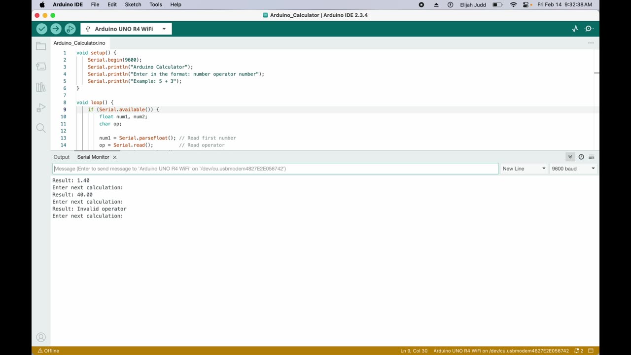Open notifications bell in status bar
The height and width of the screenshot is (355, 631).
click(578, 351)
